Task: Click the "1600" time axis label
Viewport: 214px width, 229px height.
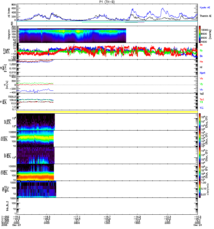Action: (x=137, y=223)
